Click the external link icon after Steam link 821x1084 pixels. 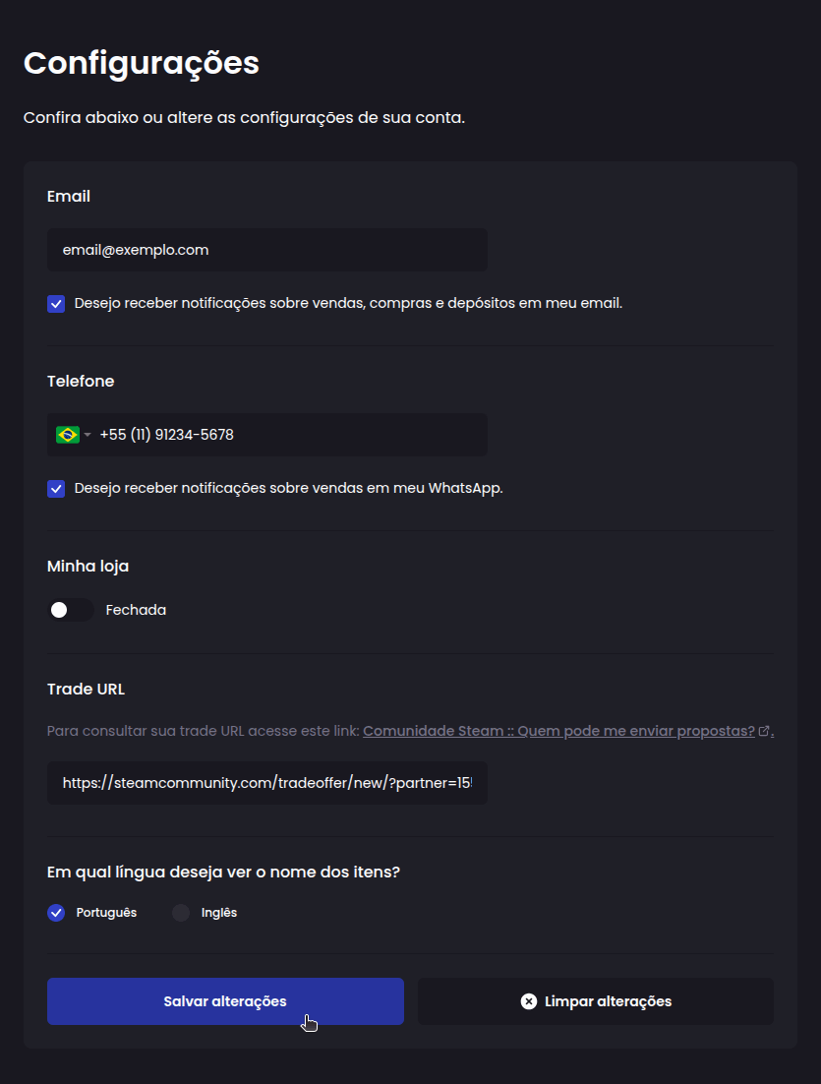[x=764, y=732]
